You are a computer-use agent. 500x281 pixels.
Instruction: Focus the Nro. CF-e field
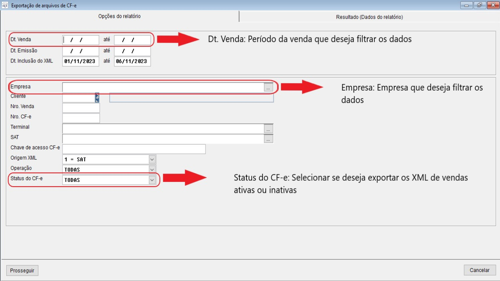(81, 118)
